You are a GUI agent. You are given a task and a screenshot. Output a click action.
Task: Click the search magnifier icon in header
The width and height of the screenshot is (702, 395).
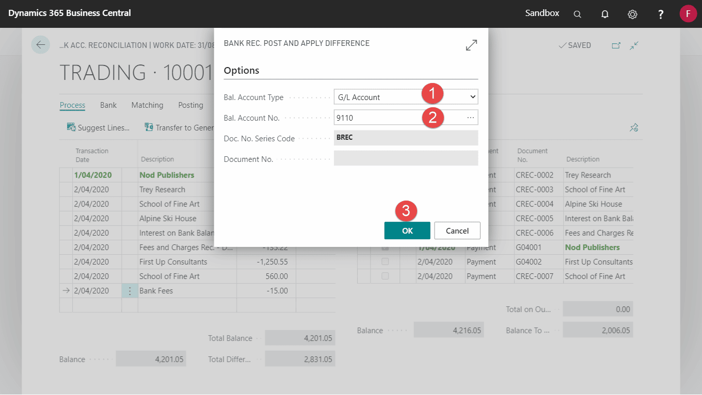click(578, 14)
